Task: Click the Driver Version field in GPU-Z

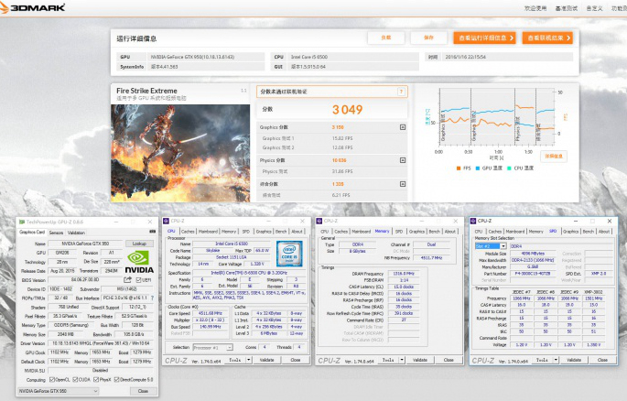Action: point(101,343)
